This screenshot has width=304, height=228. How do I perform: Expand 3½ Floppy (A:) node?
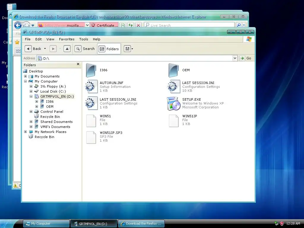31,86
